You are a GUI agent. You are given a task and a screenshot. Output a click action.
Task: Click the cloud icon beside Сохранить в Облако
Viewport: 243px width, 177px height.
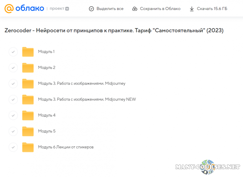pyautogui.click(x=135, y=9)
